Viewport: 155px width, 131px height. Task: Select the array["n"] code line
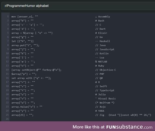[22, 66]
